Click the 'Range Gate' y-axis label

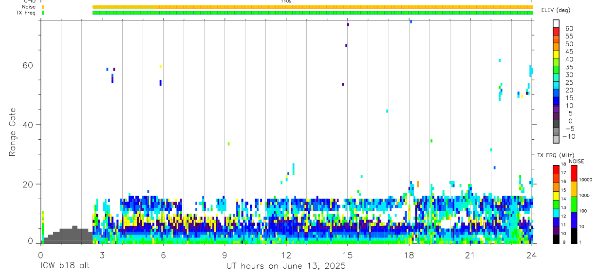[13, 132]
